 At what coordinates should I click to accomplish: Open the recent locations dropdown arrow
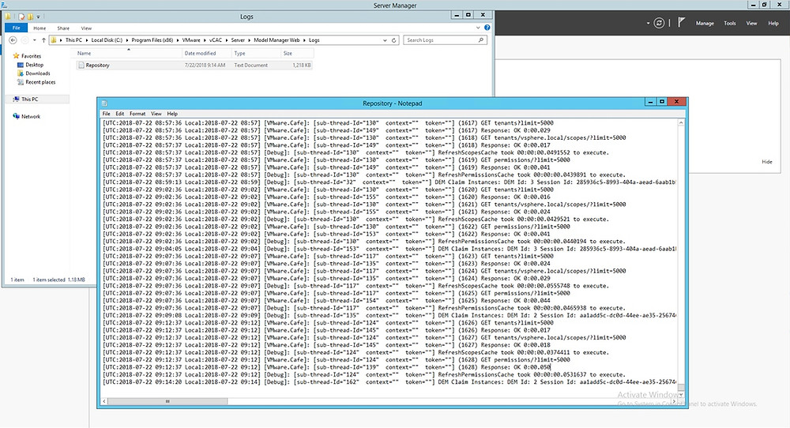(34, 40)
